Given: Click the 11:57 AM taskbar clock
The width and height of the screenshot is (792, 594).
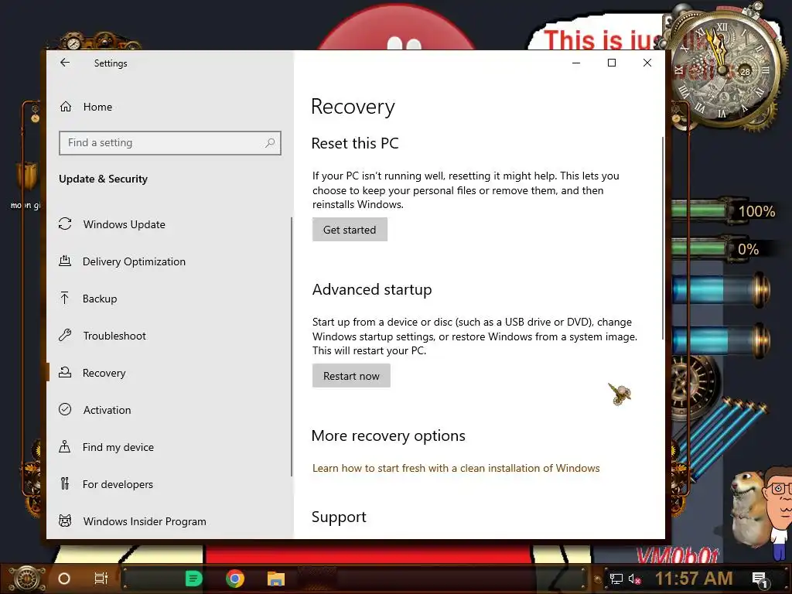Looking at the screenshot, I should 694,579.
